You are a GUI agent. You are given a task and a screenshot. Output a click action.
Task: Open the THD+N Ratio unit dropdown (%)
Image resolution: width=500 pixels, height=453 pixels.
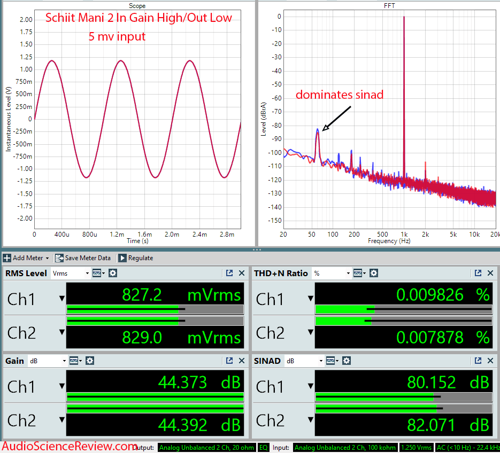(x=332, y=274)
